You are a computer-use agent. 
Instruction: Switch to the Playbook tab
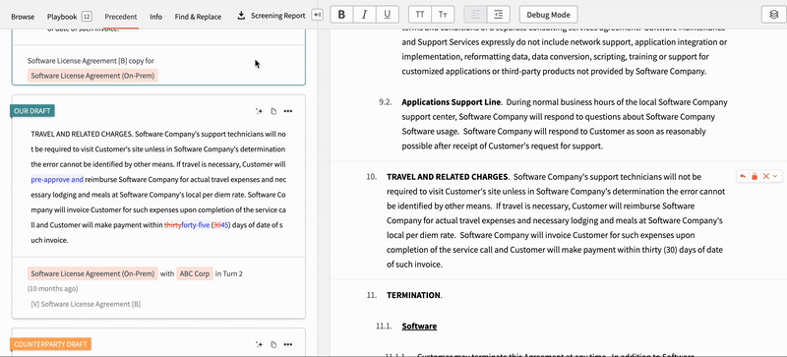click(x=62, y=17)
